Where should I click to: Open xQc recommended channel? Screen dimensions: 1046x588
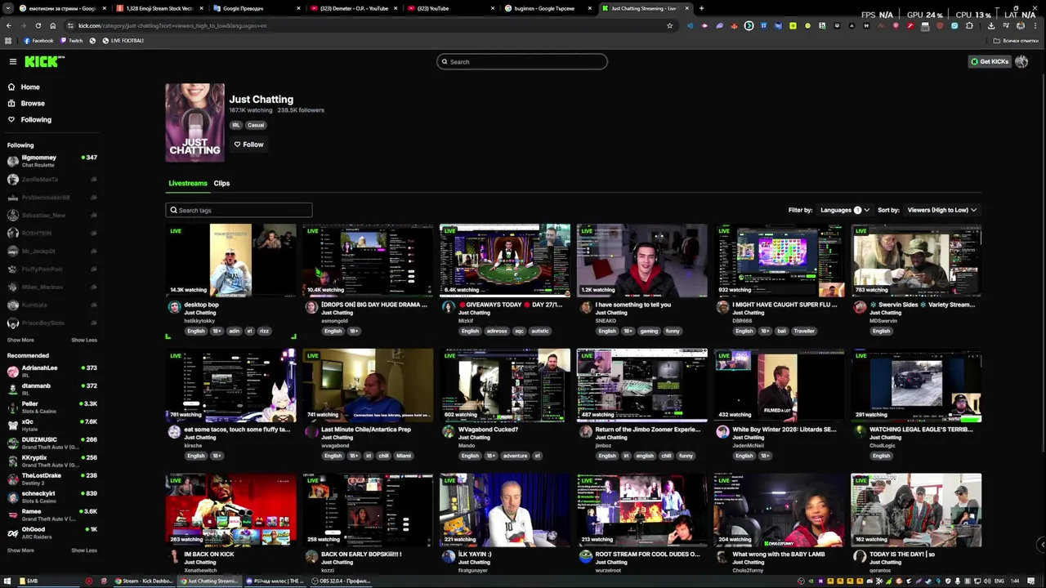(52, 425)
